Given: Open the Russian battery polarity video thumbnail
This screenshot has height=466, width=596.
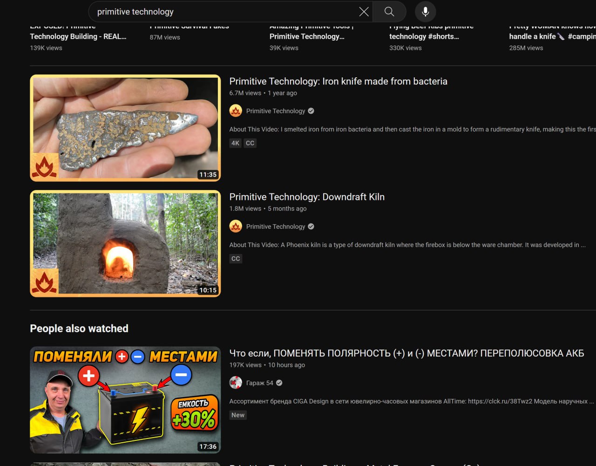Looking at the screenshot, I should (x=125, y=400).
